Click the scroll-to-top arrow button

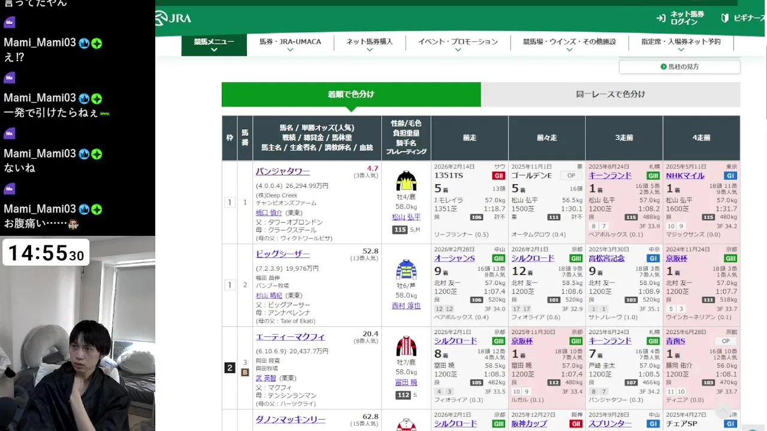click(x=723, y=411)
